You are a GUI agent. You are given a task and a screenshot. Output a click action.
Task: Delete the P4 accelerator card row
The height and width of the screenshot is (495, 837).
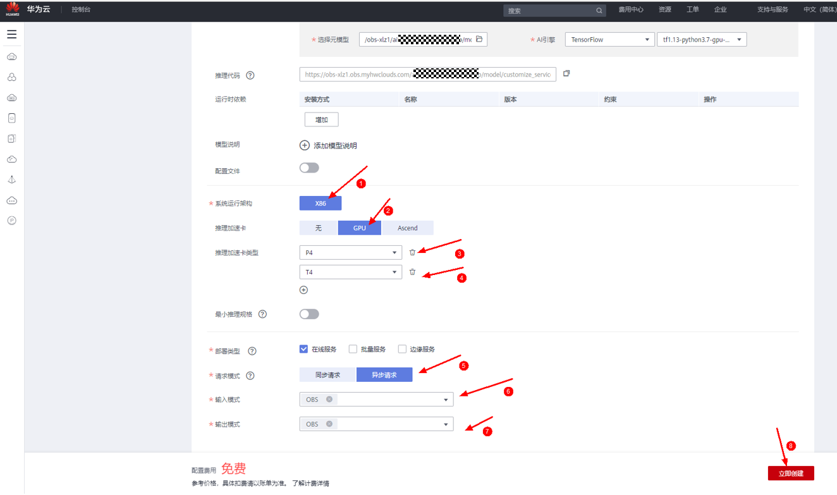[x=412, y=252]
